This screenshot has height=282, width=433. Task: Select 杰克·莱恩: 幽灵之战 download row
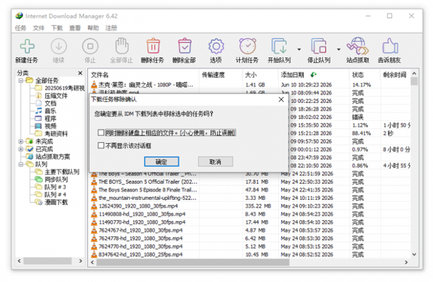coord(249,85)
